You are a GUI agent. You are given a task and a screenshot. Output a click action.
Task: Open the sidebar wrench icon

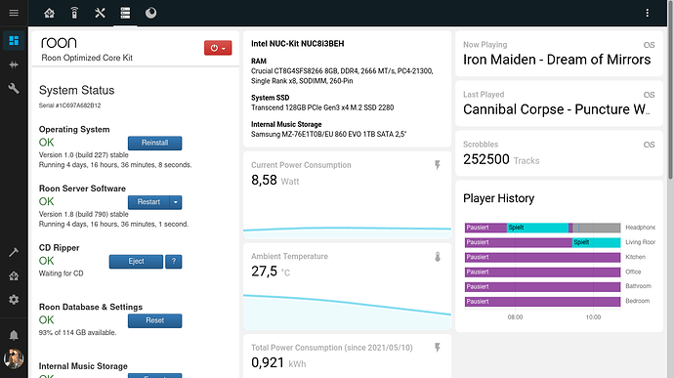coord(14,88)
